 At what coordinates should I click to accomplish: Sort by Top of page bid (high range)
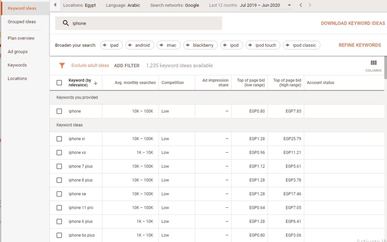287,83
